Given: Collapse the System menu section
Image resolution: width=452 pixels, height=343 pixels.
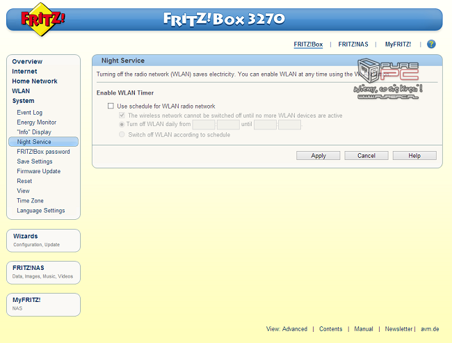Looking at the screenshot, I should [23, 101].
